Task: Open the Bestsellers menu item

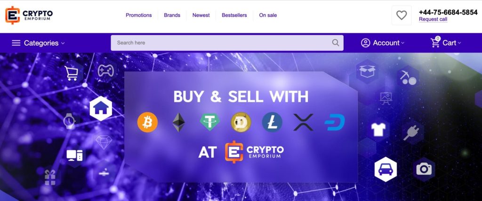Action: pos(234,15)
